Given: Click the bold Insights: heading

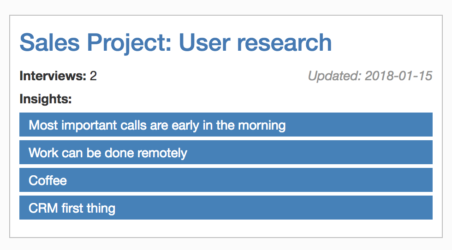Looking at the screenshot, I should click(46, 99).
